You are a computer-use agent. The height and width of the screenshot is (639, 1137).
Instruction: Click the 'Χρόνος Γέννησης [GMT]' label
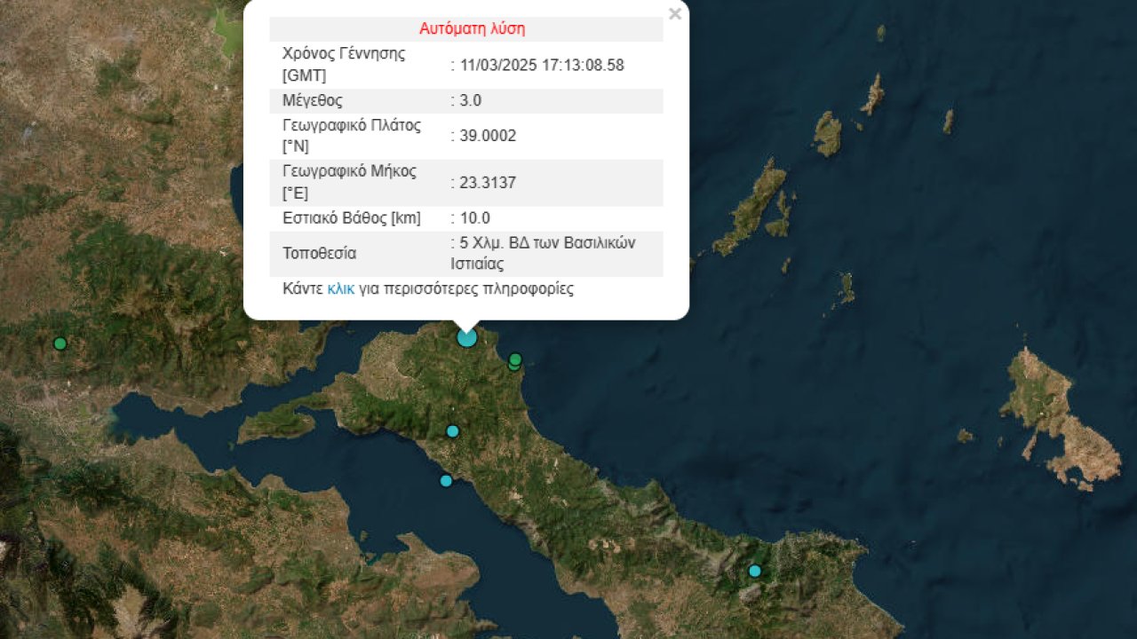pyautogui.click(x=343, y=64)
